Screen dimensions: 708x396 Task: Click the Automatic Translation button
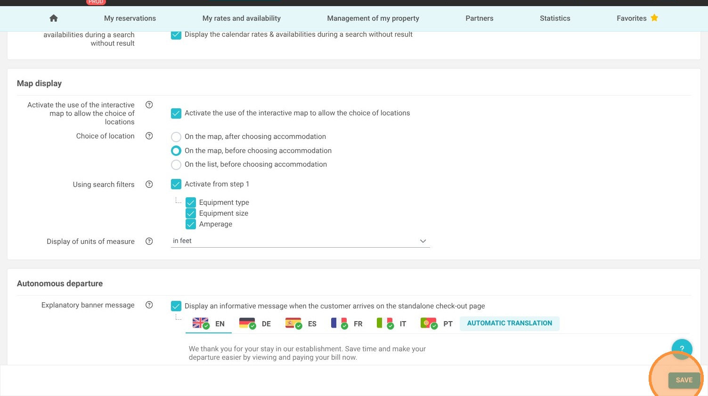(510, 323)
